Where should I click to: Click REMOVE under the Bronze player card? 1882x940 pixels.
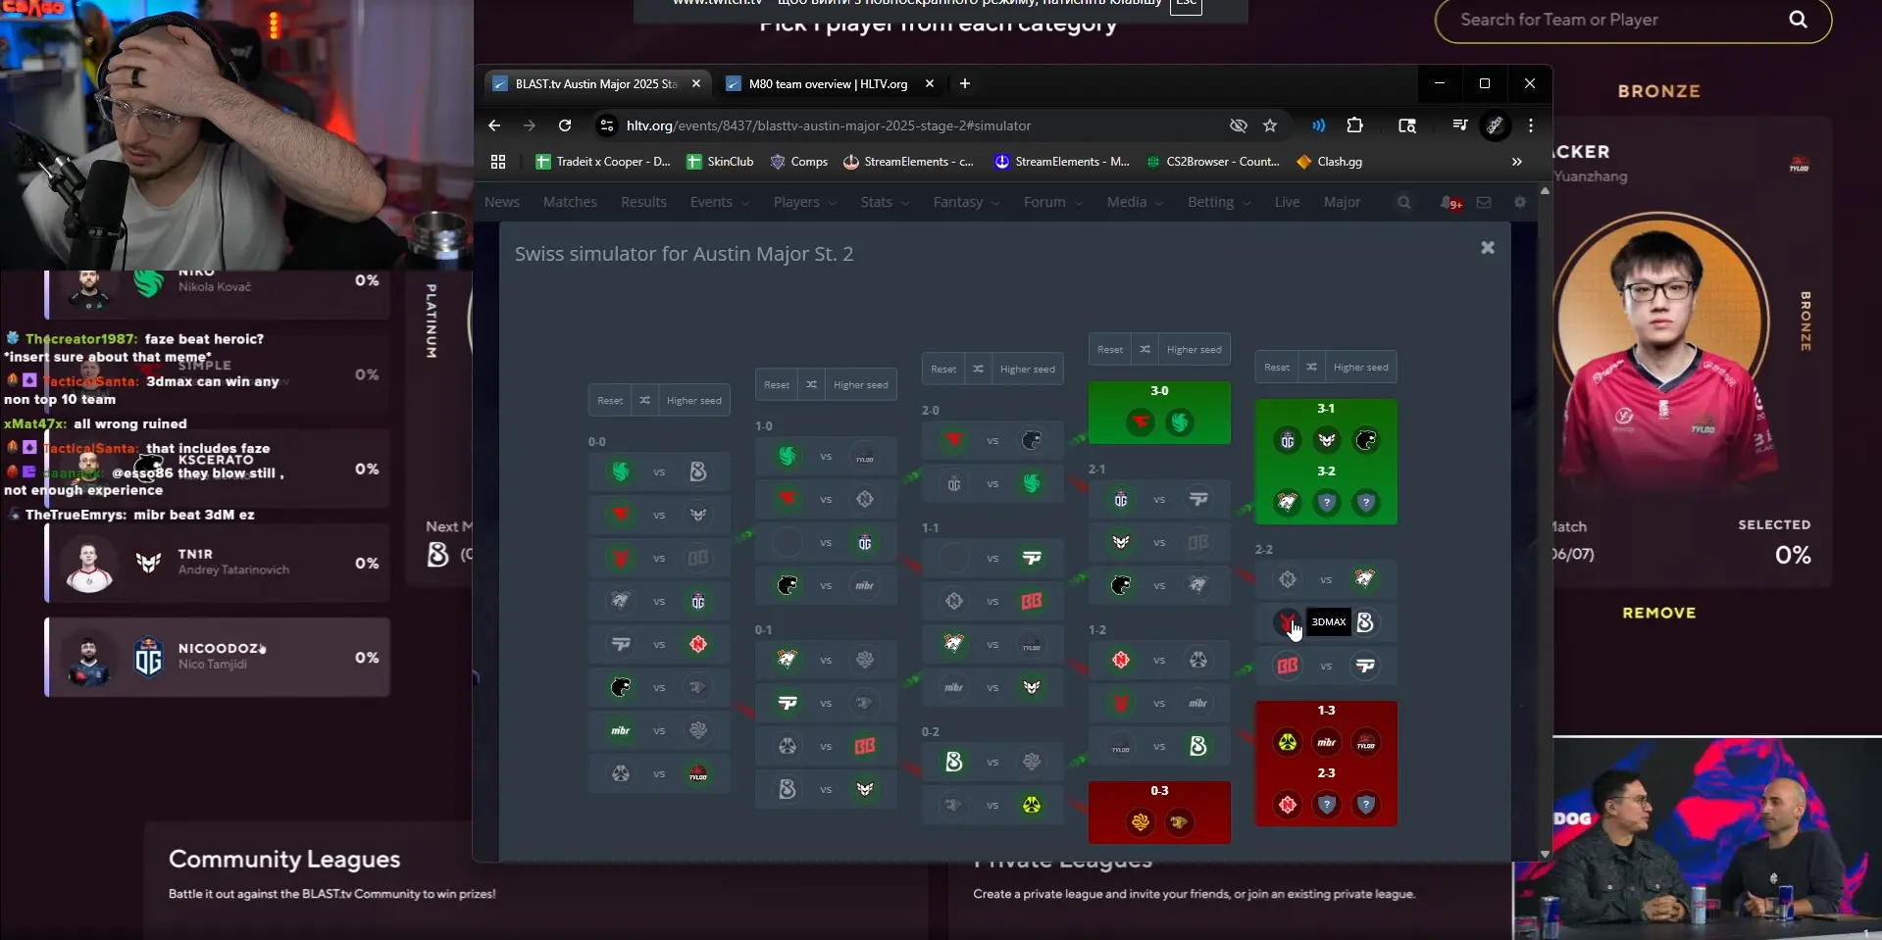(1658, 613)
